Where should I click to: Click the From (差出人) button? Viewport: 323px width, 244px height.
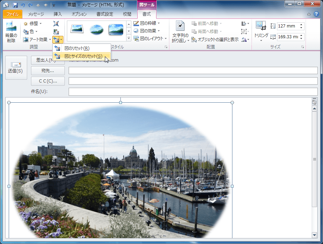tap(48, 60)
